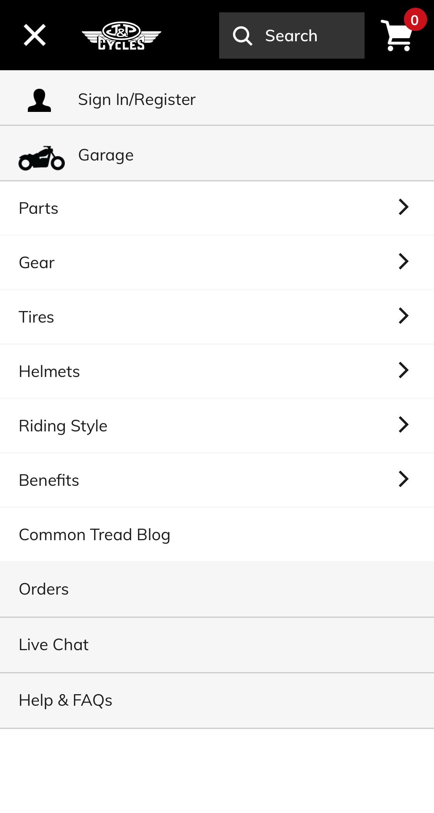Screen dimensions: 434x813
Task: Open the Riding Style submenu
Action: [404, 425]
